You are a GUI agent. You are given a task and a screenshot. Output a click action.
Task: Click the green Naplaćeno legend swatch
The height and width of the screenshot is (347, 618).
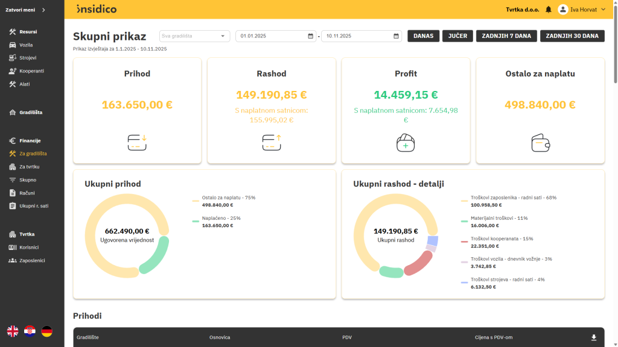[x=196, y=222]
